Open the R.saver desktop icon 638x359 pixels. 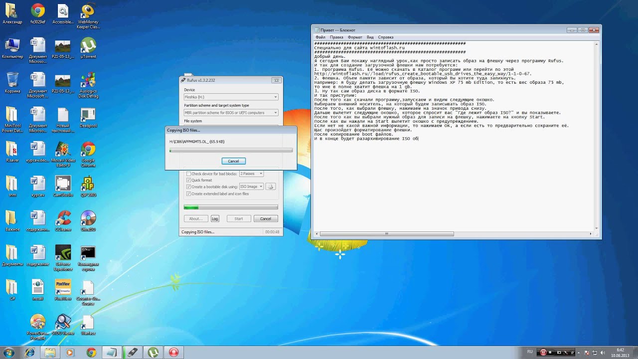[x=12, y=152]
